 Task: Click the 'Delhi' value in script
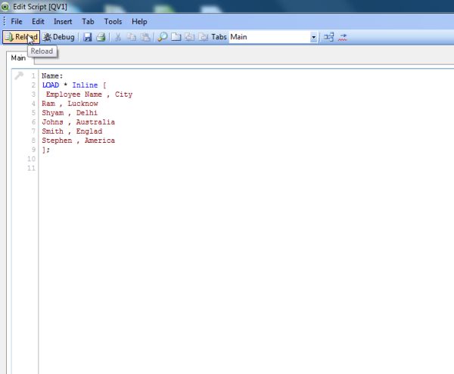click(x=87, y=113)
